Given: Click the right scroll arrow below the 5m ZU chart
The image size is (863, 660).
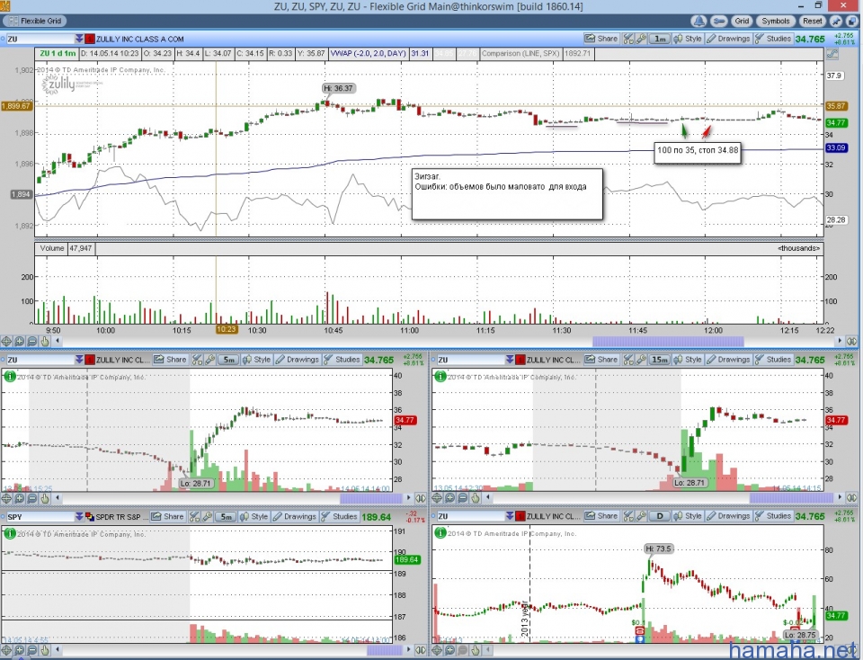Looking at the screenshot, I should [x=408, y=498].
